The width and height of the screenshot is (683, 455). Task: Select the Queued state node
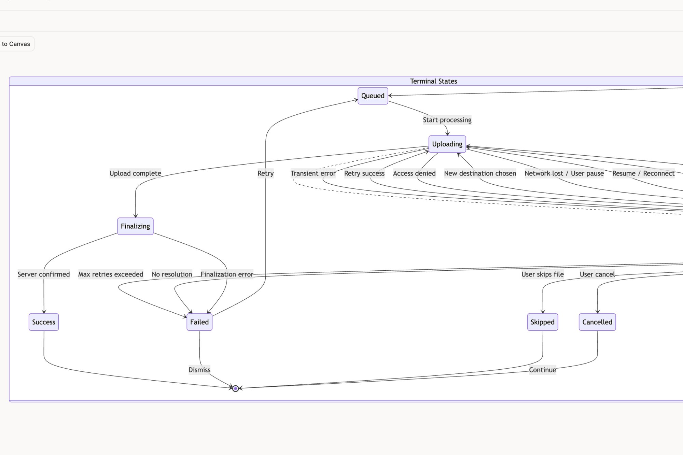pos(373,96)
